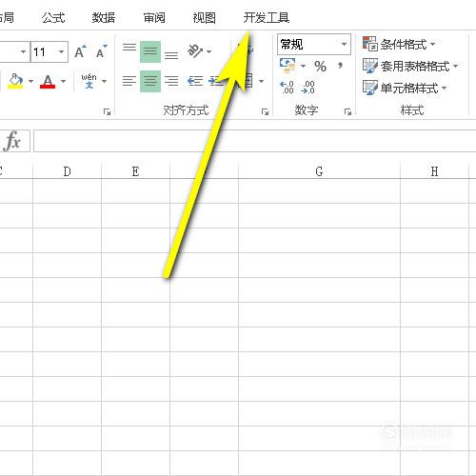Screen dimensions: 476x476
Task: Open 条件格式 conditional formatting menu
Action: 399,44
